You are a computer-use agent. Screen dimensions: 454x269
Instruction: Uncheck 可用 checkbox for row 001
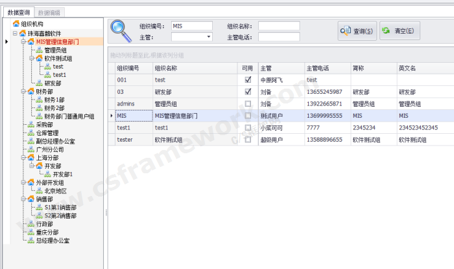tap(248, 80)
